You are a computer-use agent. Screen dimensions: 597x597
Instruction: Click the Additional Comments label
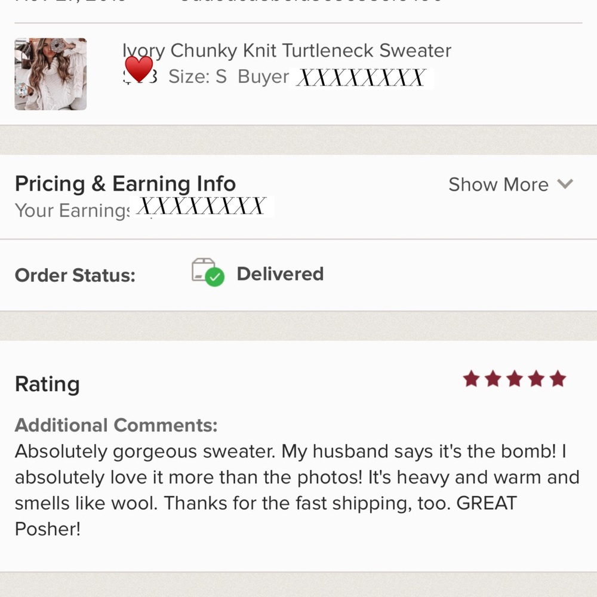point(116,425)
